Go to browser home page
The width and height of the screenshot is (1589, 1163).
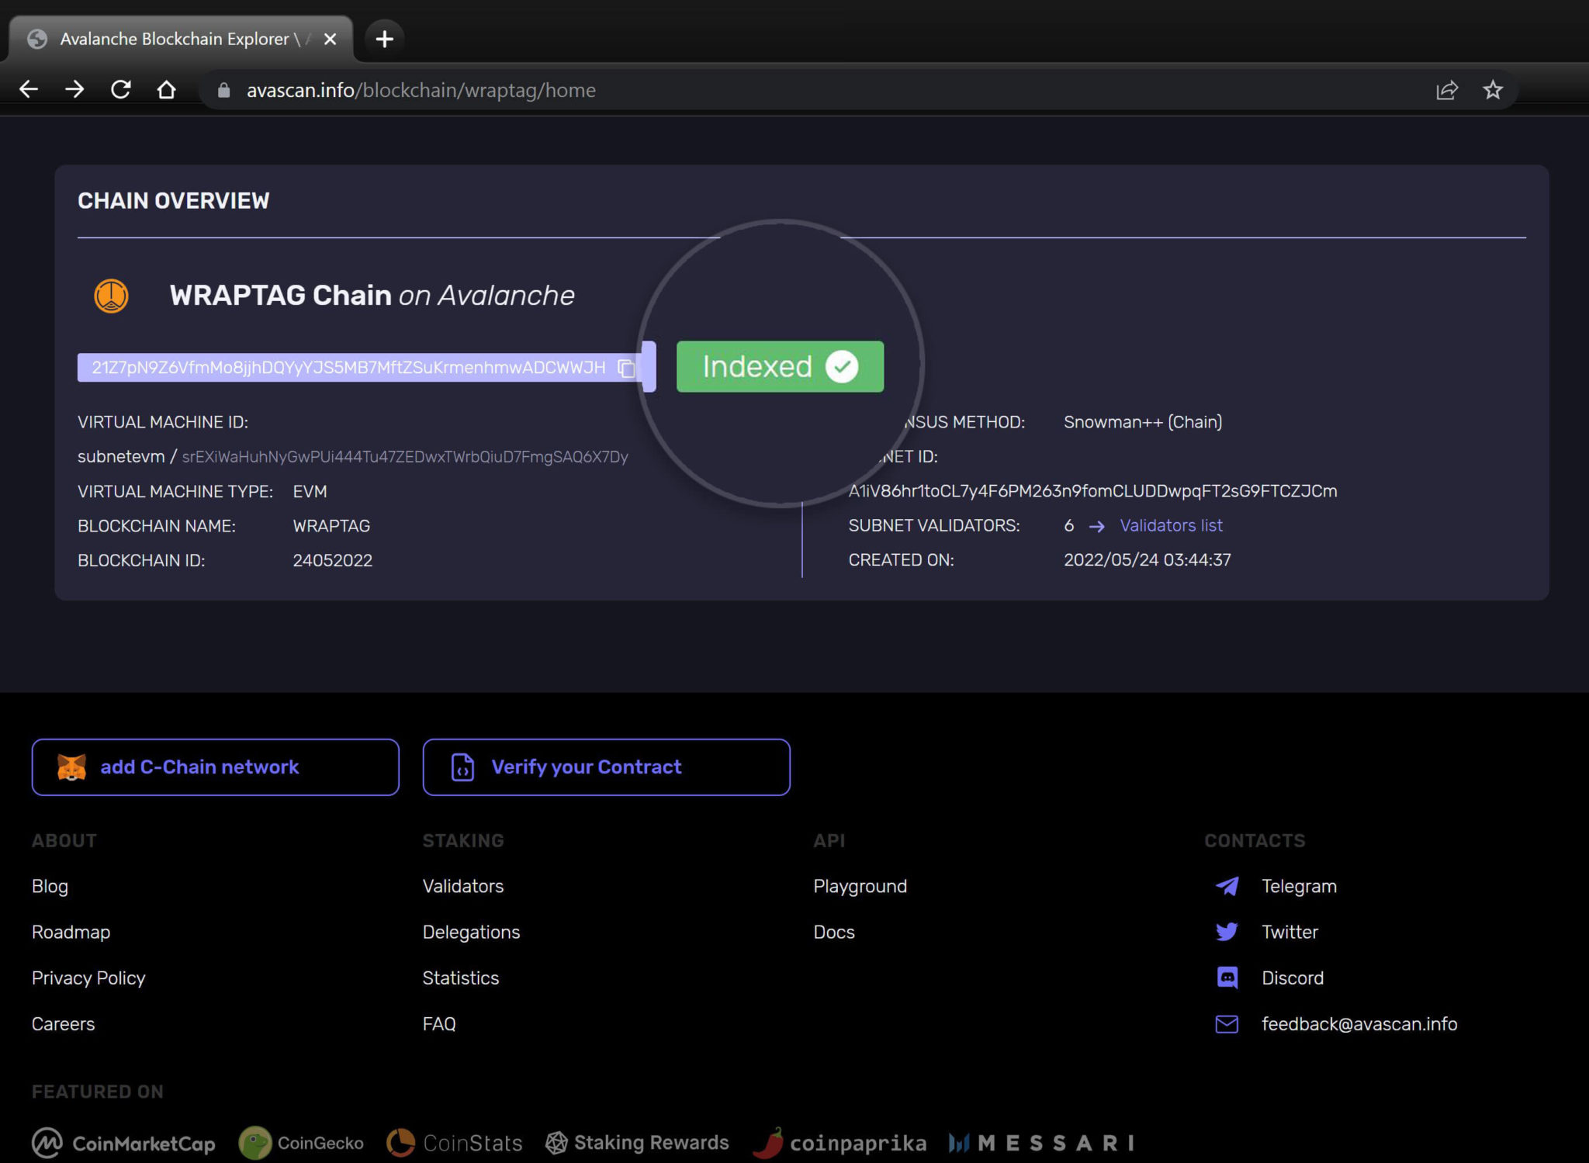(166, 90)
